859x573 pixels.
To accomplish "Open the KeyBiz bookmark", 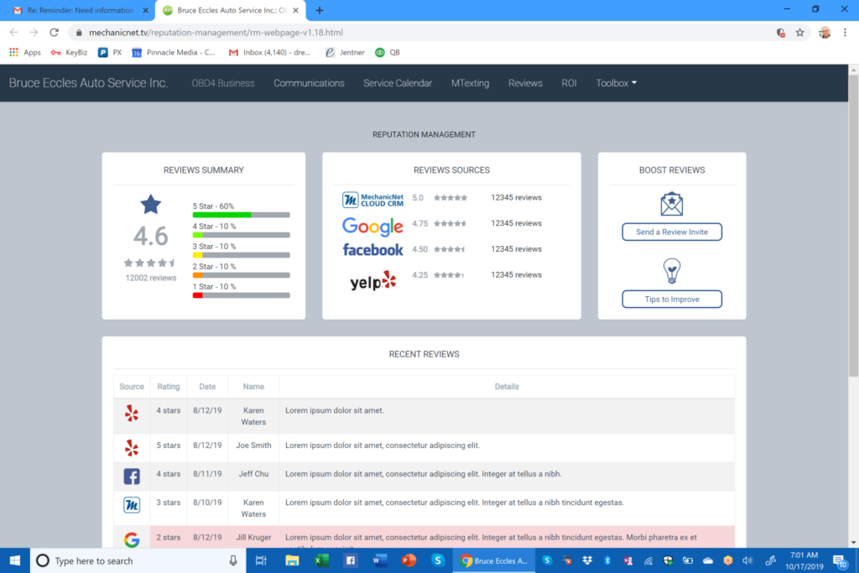I will (x=69, y=53).
